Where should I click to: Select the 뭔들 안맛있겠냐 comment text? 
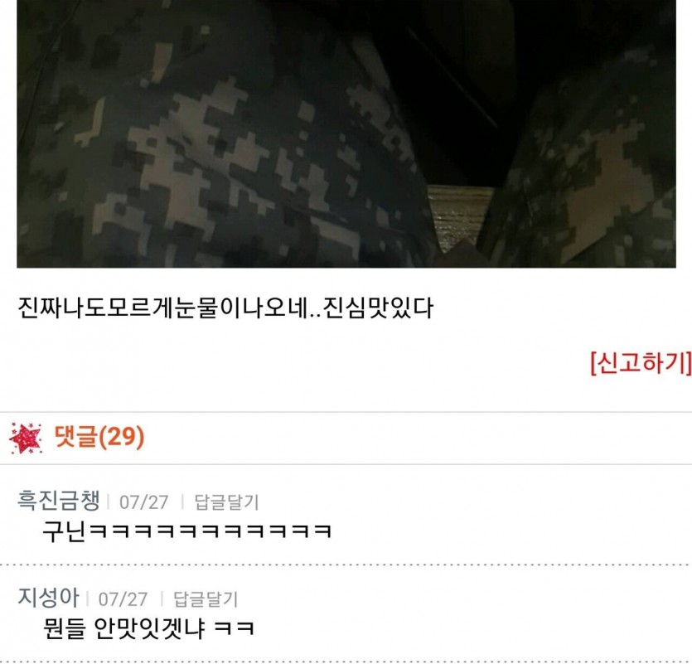pos(148,628)
